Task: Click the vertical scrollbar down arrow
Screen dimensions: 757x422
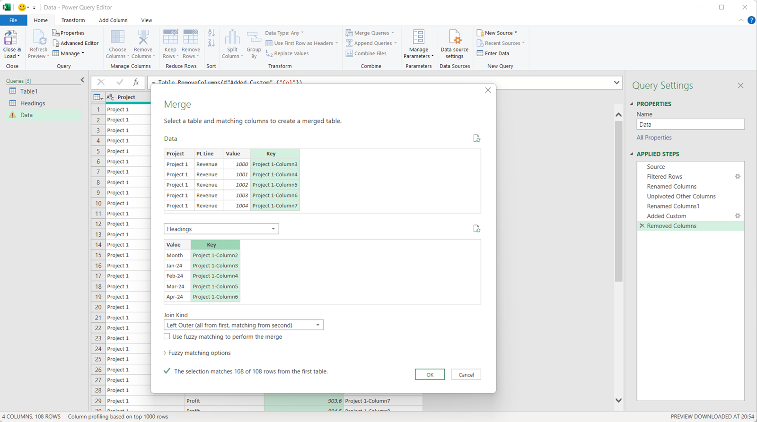Action: click(x=618, y=400)
